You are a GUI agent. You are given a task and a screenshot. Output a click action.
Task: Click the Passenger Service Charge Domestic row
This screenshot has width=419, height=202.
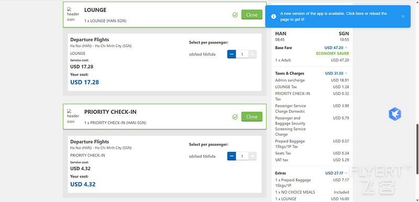(x=312, y=109)
